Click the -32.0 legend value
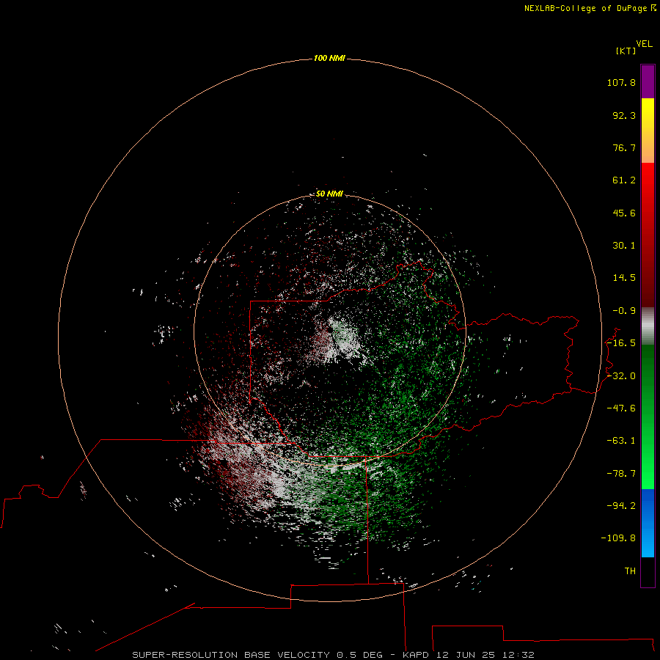660x660 pixels. [621, 376]
